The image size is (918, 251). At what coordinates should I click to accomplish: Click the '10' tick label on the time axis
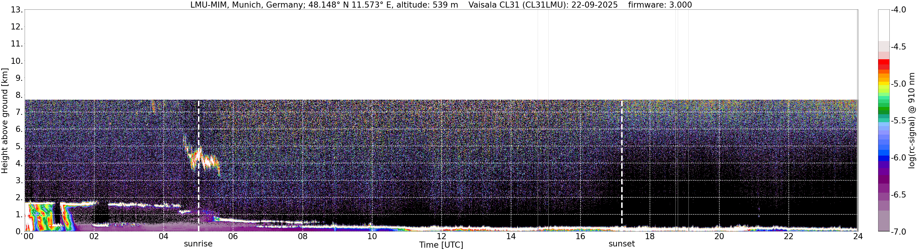372,236
